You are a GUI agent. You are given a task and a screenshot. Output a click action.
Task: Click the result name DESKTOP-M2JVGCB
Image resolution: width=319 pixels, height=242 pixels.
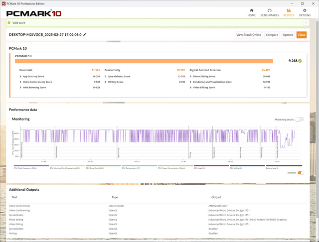(45, 34)
